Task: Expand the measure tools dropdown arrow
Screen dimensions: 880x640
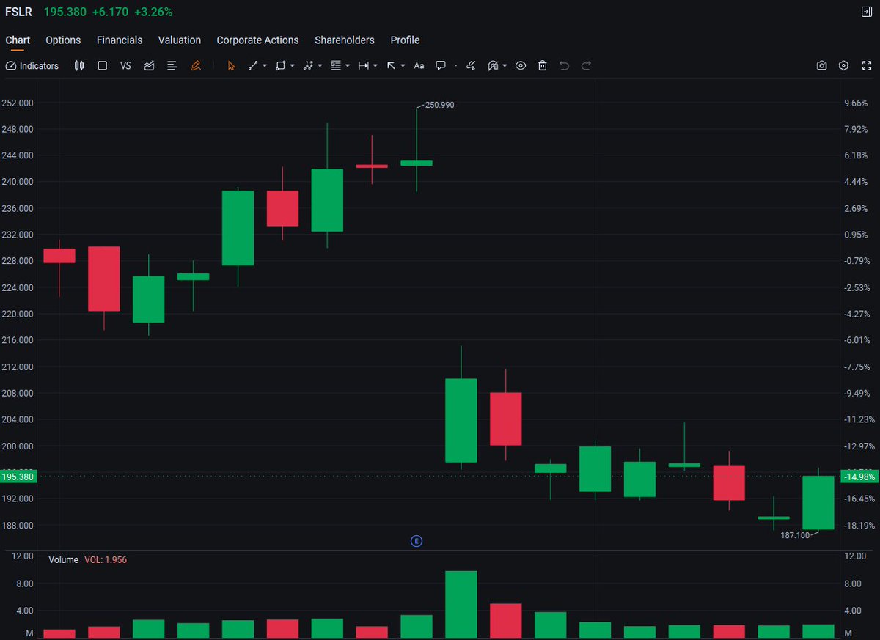Action: [375, 66]
